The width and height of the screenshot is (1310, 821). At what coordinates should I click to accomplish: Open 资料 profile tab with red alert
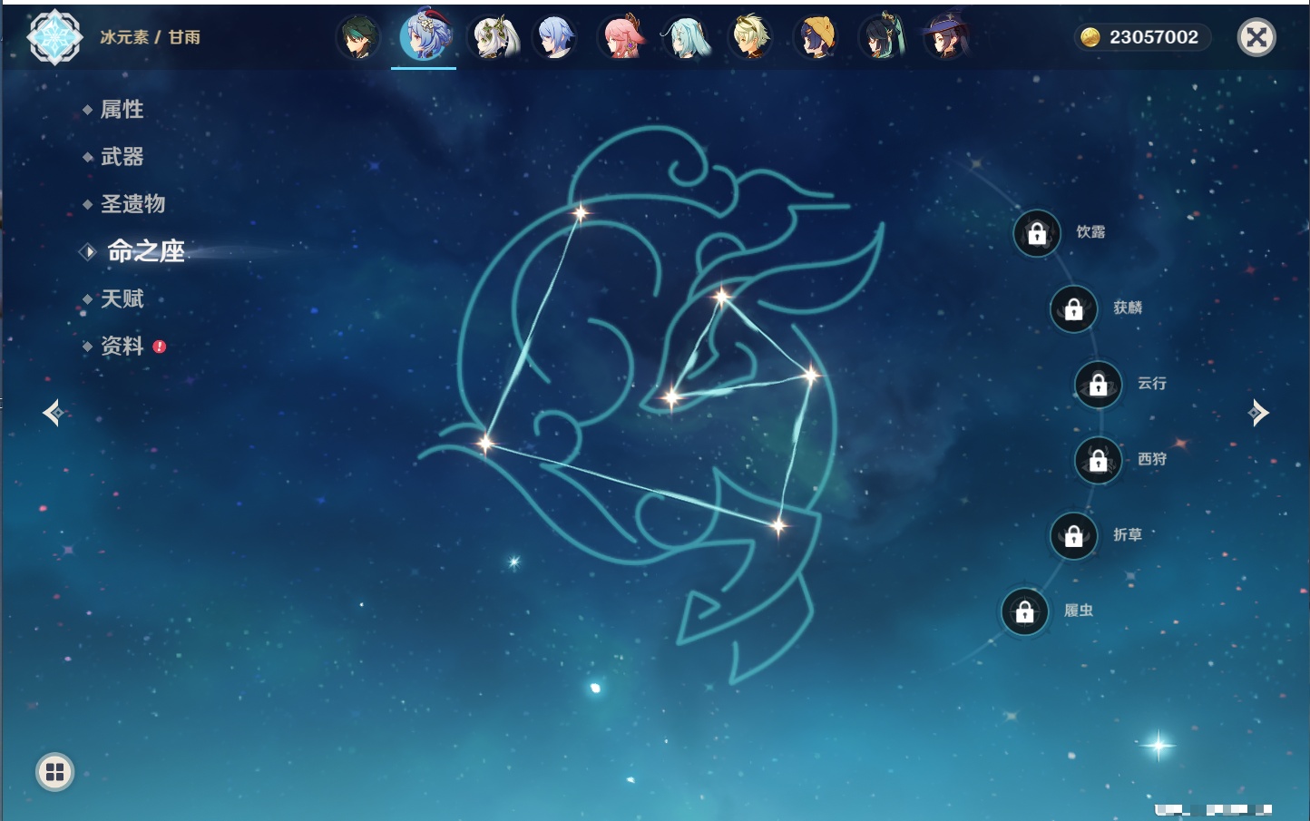coord(122,346)
